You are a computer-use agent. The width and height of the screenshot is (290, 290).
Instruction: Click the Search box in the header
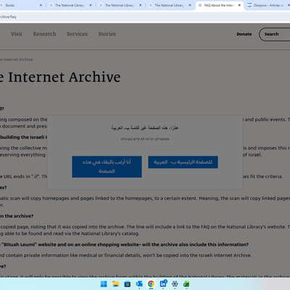click(275, 34)
